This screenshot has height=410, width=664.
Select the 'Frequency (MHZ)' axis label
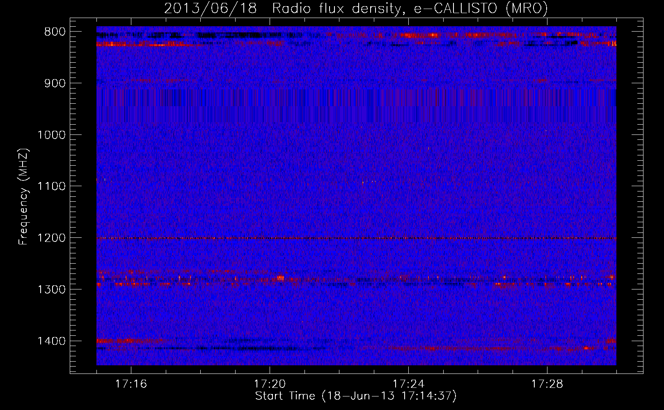coord(24,197)
